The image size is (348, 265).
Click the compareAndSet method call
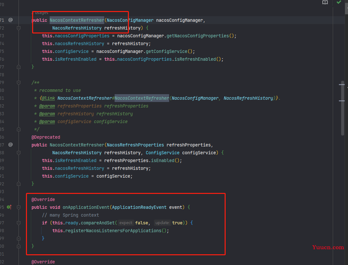point(98,222)
